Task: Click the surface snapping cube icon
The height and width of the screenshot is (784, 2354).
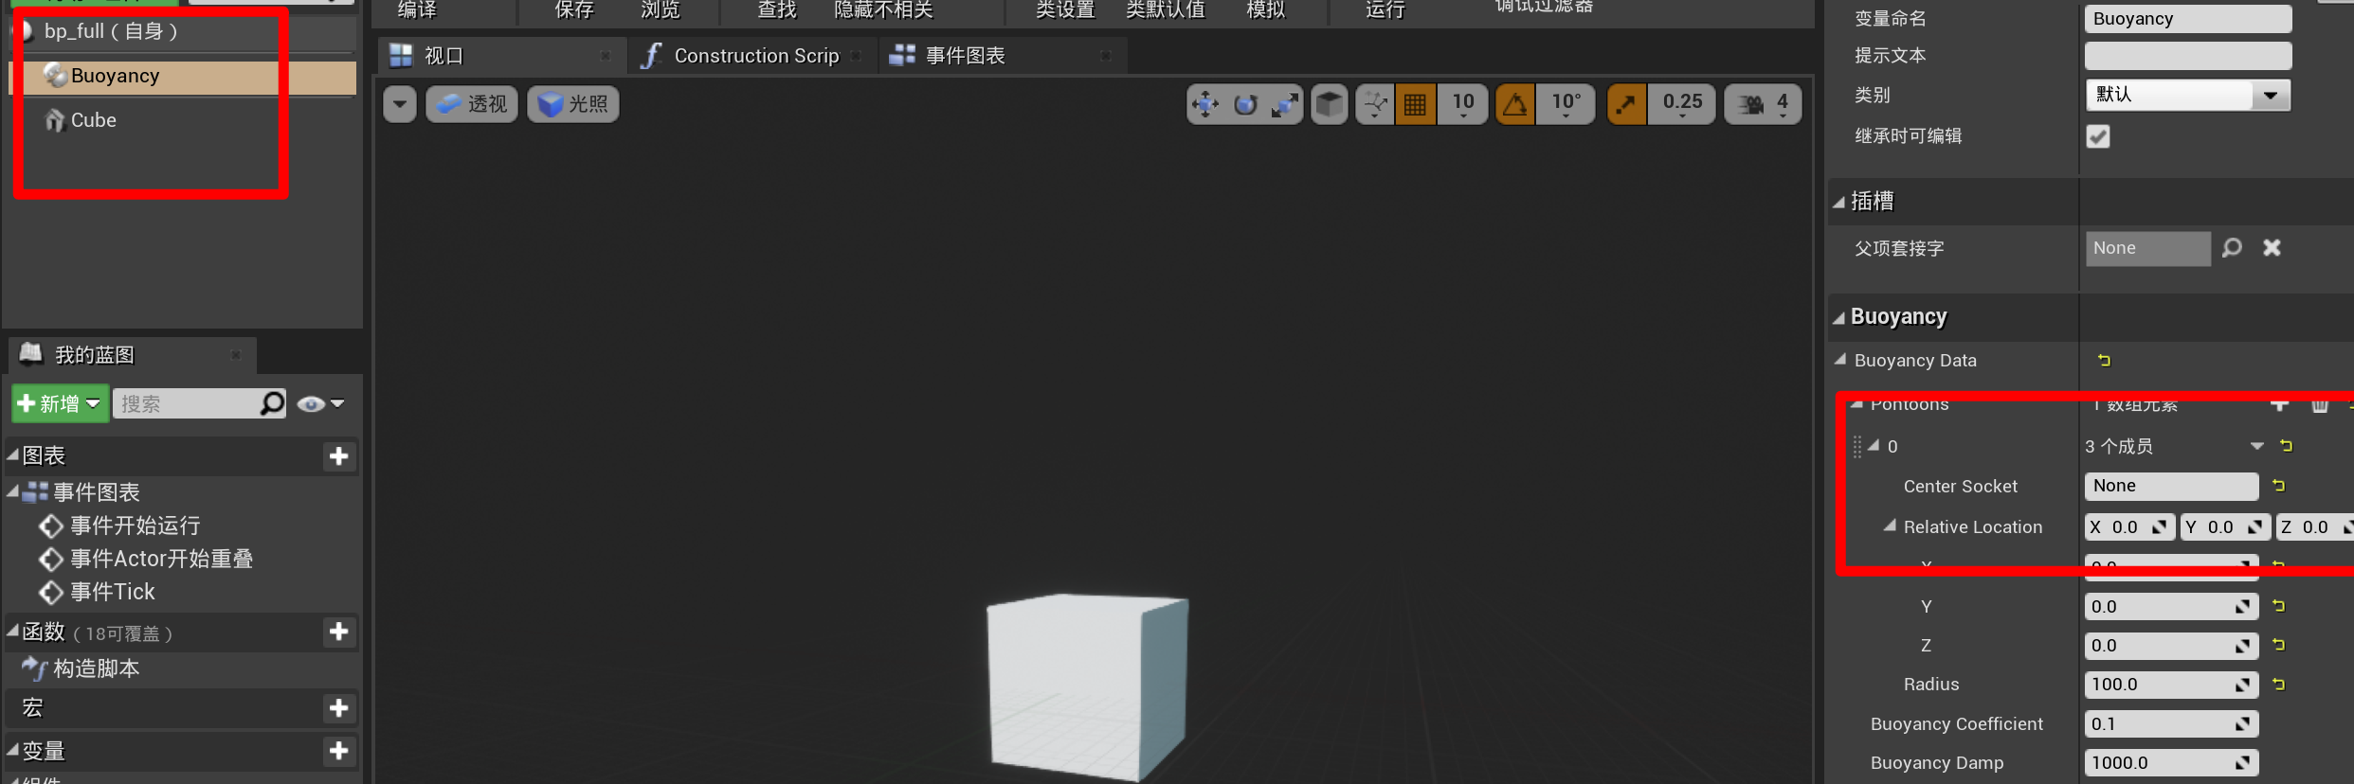Action: [1330, 104]
